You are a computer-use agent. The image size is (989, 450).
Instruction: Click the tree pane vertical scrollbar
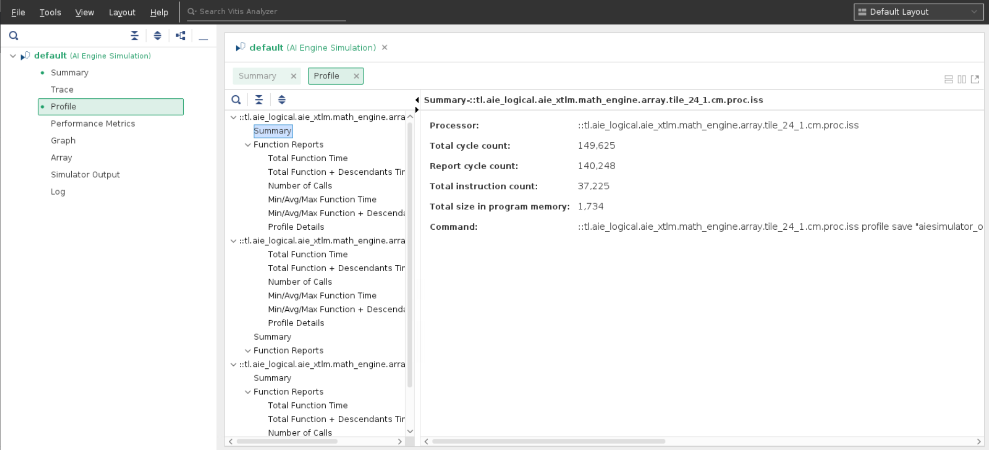[410, 254]
